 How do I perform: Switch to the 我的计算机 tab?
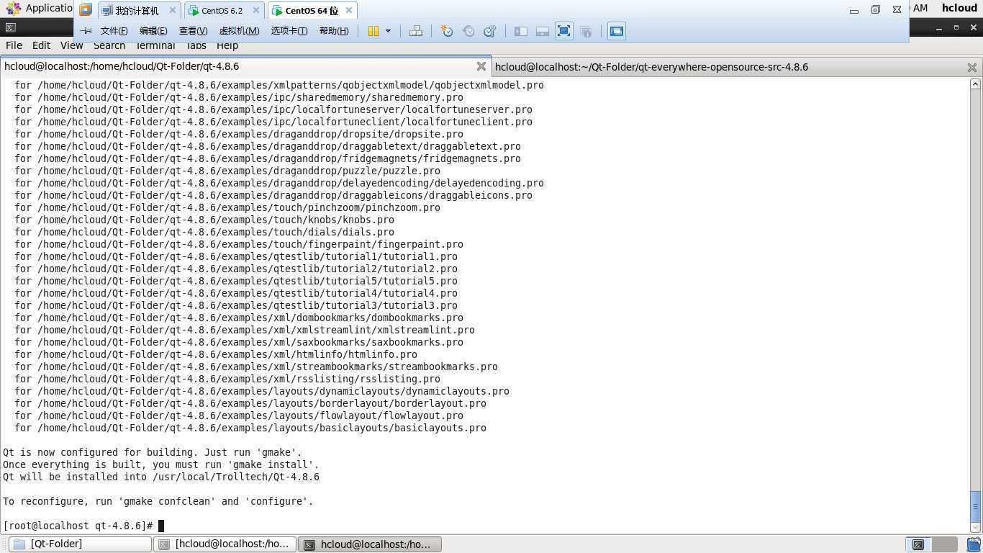pyautogui.click(x=137, y=11)
